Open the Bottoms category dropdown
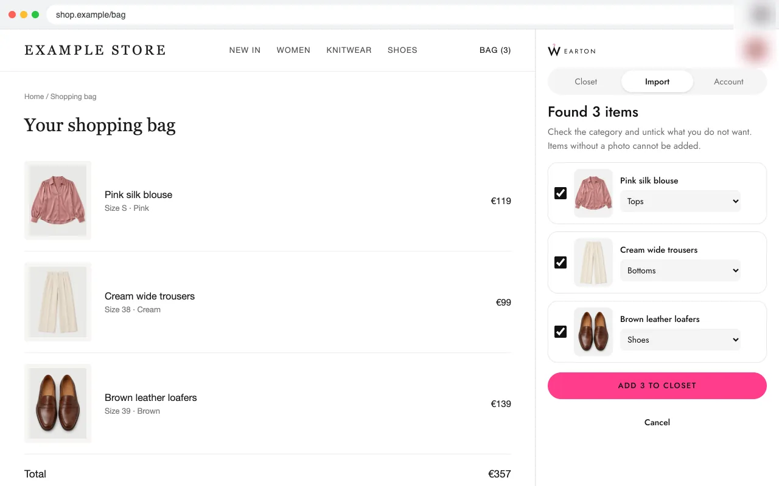Viewport: 779px width, 486px height. point(680,271)
